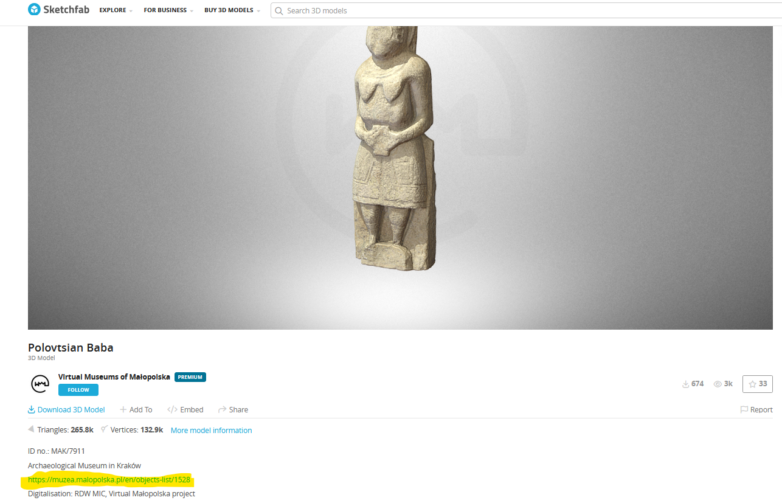Viewport: 782px width, 503px height.
Task: Open Virtual Museums of Małopolska avatar
Action: pos(40,384)
